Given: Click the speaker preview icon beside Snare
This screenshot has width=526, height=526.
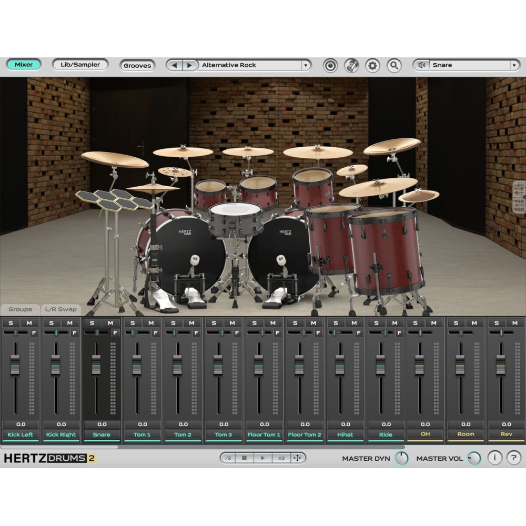Looking at the screenshot, I should pyautogui.click(x=421, y=65).
